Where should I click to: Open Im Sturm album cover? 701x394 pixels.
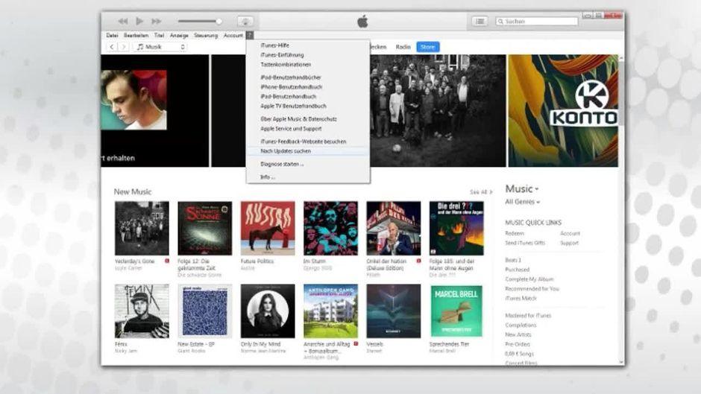click(x=331, y=228)
